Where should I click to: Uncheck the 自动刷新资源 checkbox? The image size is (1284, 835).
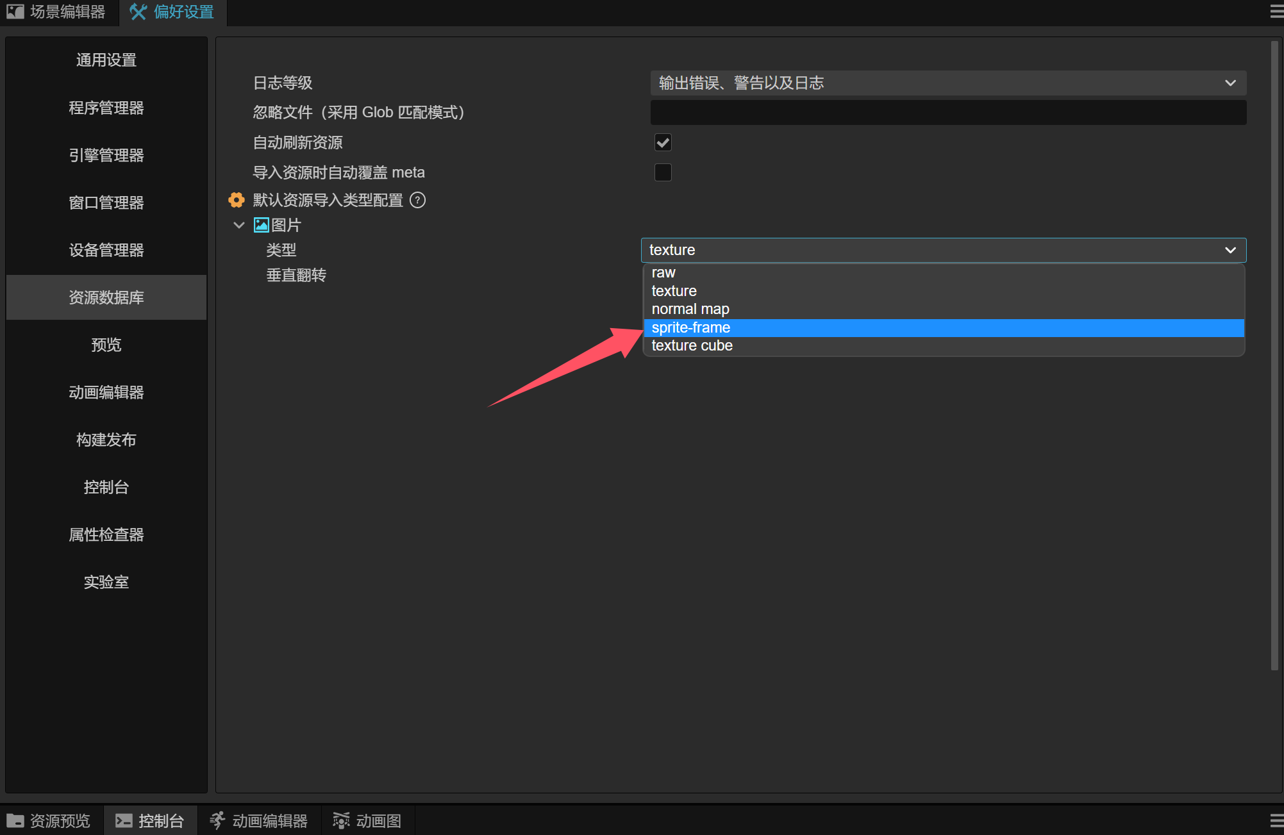[x=663, y=142]
